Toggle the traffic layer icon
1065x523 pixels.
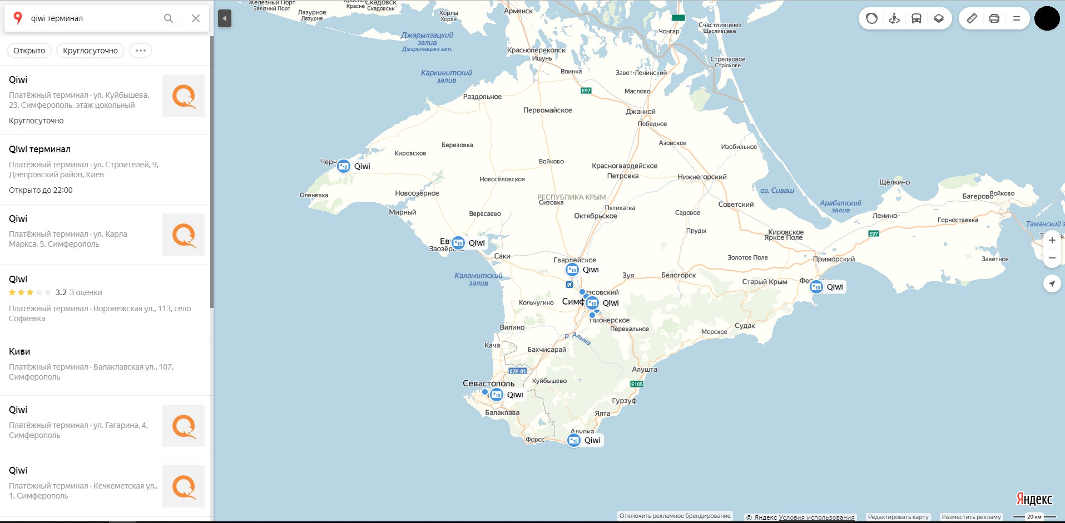(x=872, y=18)
